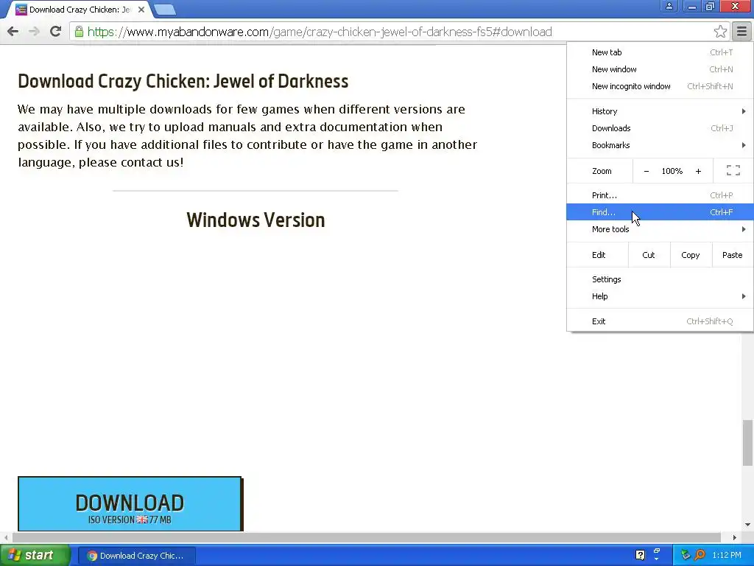Click the 100% zoom level value

click(672, 171)
